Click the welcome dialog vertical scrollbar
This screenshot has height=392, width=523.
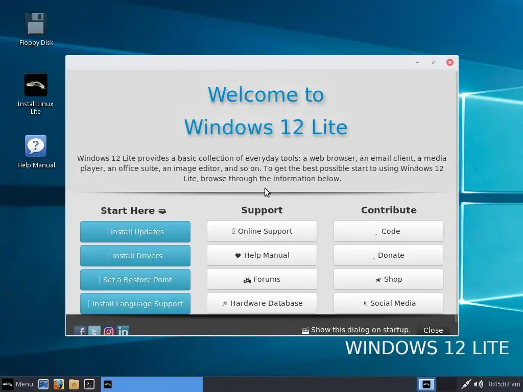[456, 197]
